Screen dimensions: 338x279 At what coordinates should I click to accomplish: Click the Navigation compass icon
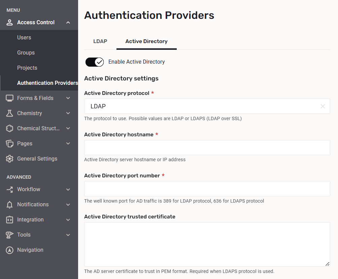[x=10, y=250]
